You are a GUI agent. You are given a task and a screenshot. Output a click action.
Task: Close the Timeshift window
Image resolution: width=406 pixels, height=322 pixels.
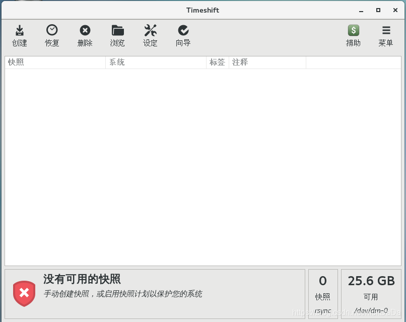(395, 10)
